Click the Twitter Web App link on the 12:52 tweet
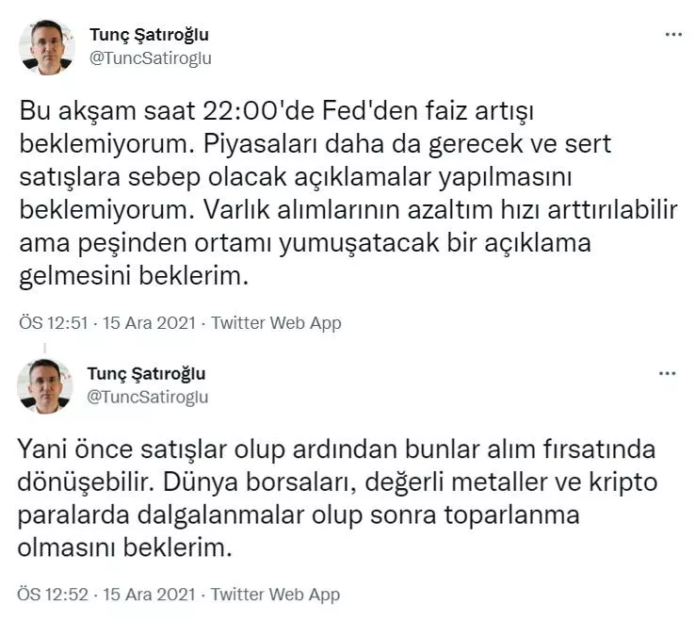Viewport: 695px width, 620px height. click(x=275, y=595)
